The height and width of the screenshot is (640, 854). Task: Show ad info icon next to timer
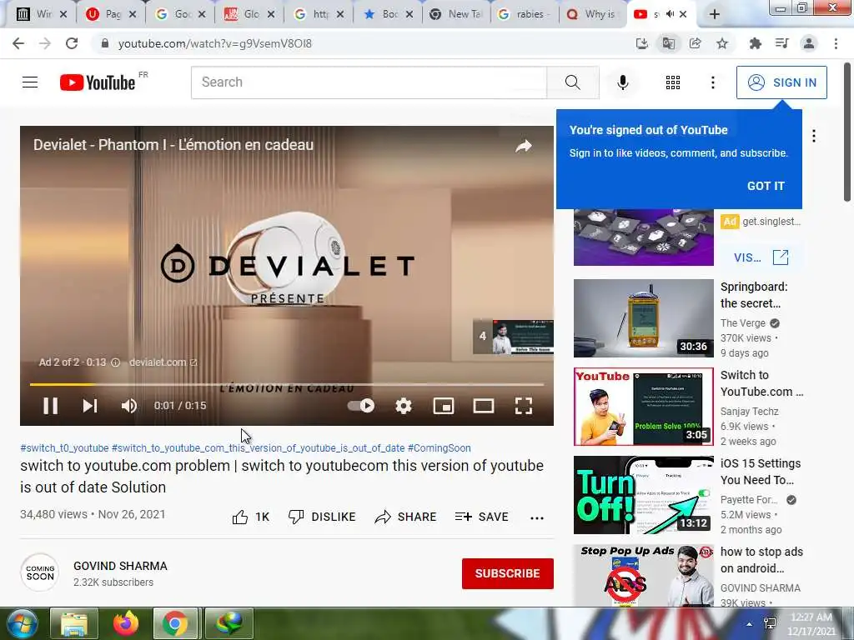(x=115, y=362)
